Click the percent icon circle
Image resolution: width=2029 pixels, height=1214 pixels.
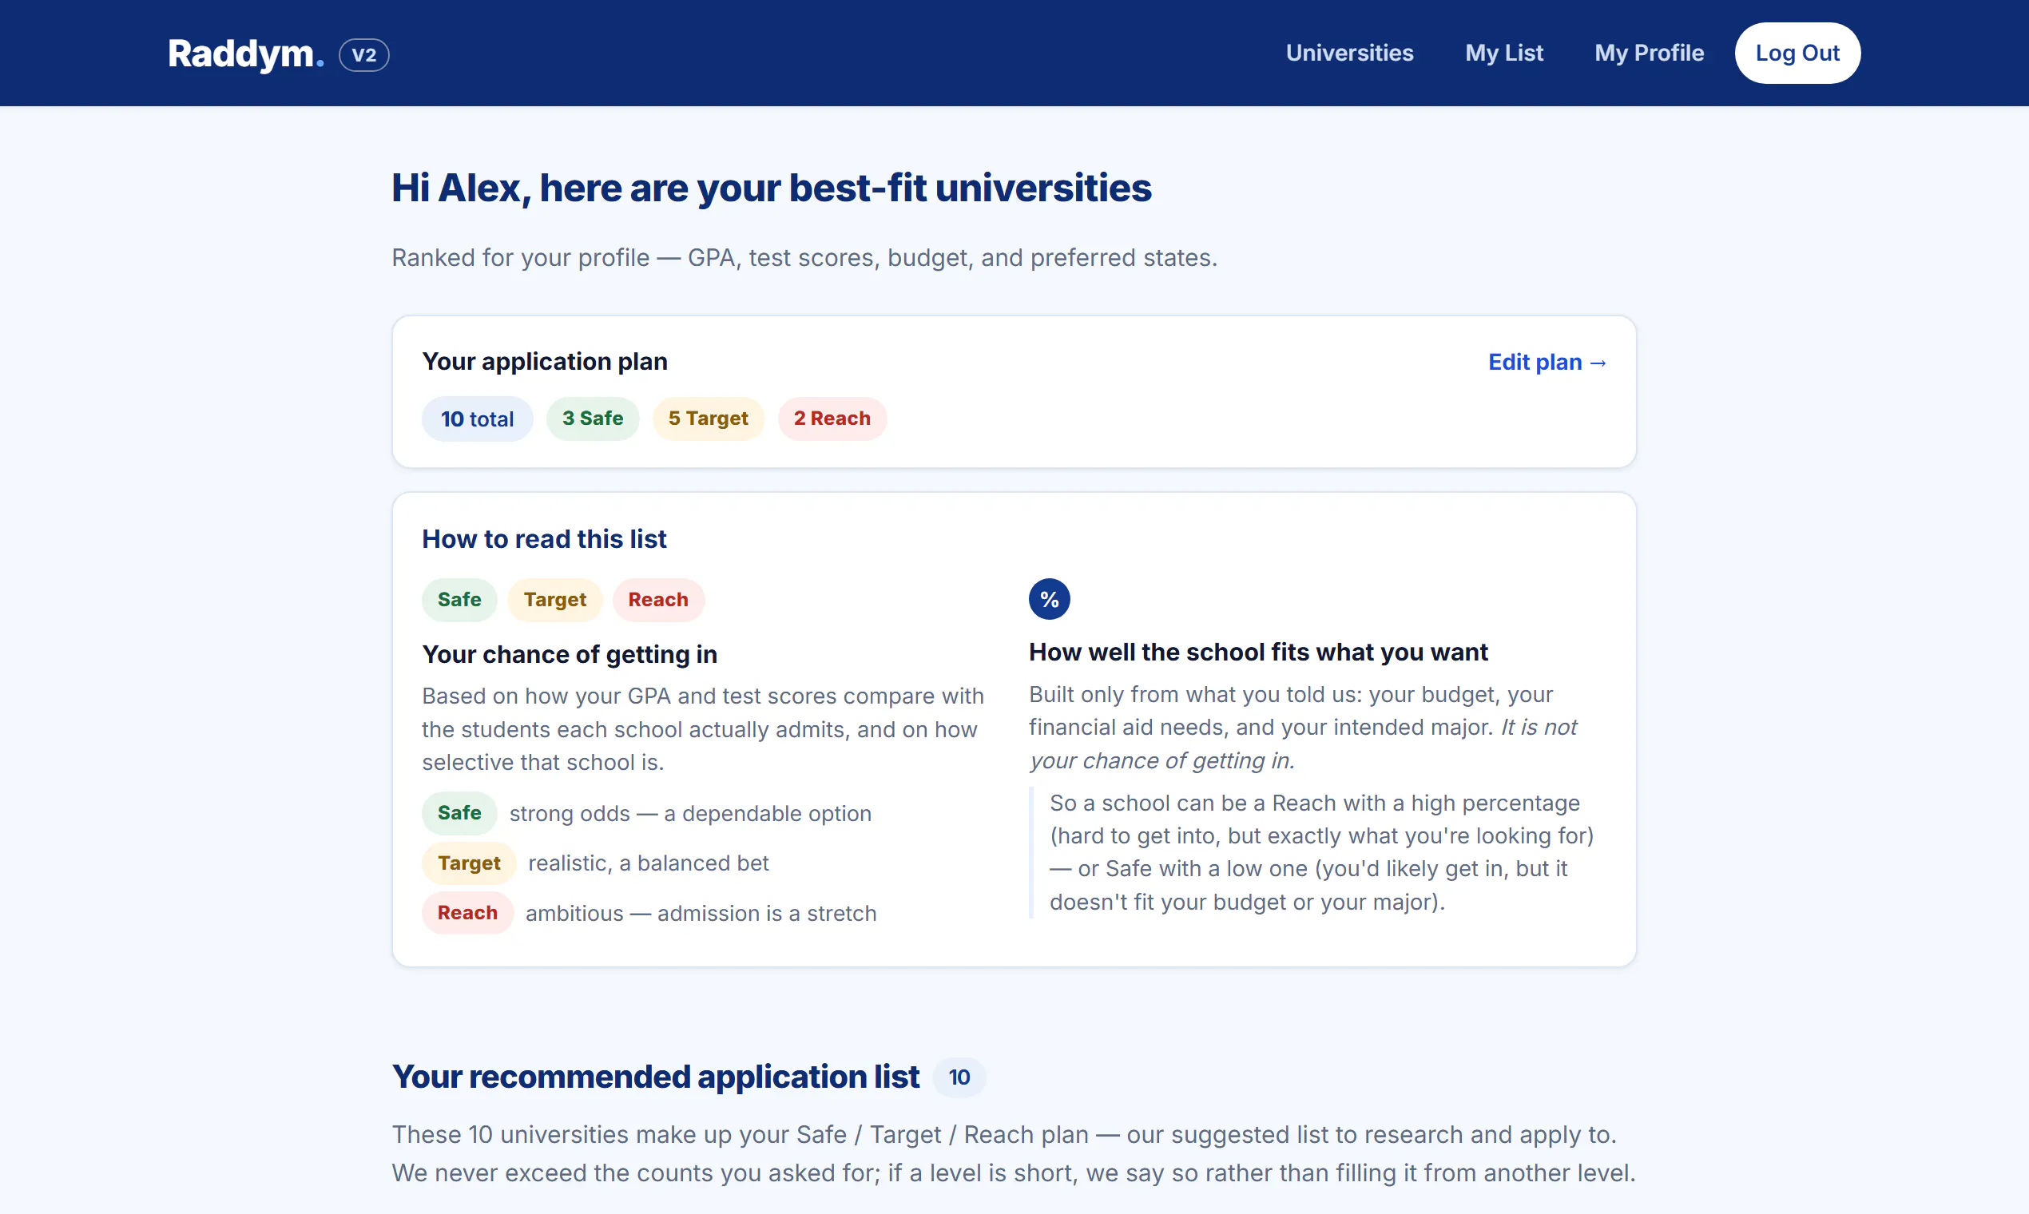[x=1049, y=599]
